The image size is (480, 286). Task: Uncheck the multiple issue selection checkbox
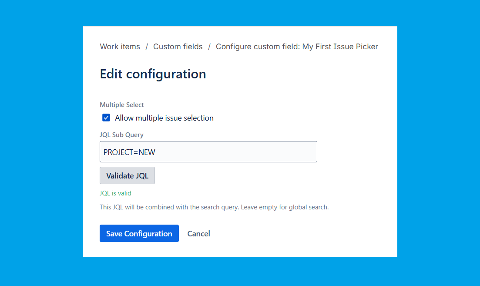point(106,118)
